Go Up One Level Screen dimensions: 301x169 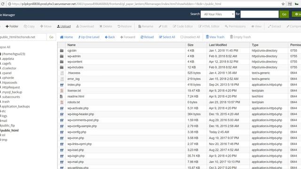pos(89,37)
